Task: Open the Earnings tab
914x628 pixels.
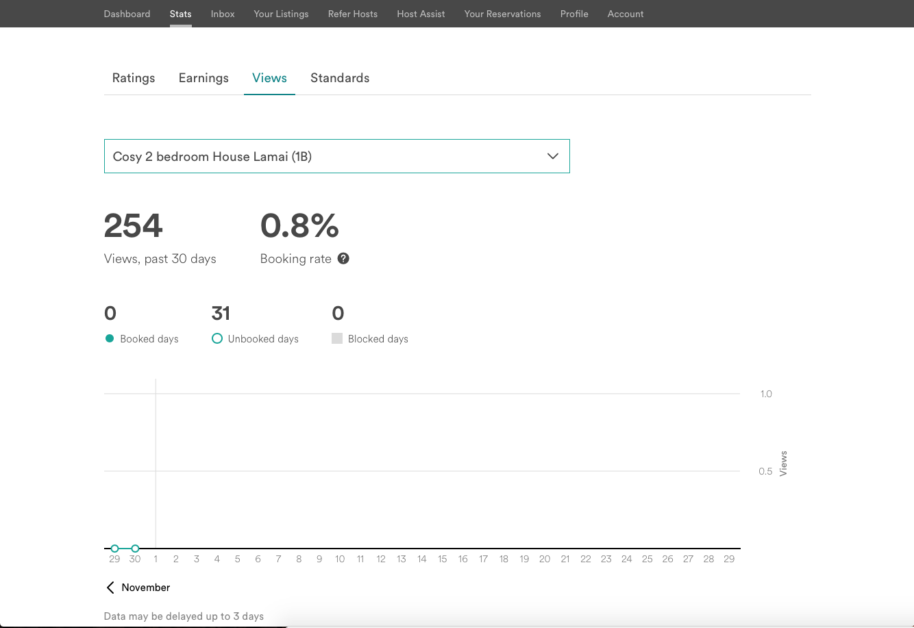Action: point(203,78)
